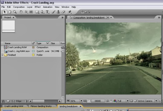163x111 pixels.
Task: Toggle transparency grid checkerboard button
Action: (135, 101)
